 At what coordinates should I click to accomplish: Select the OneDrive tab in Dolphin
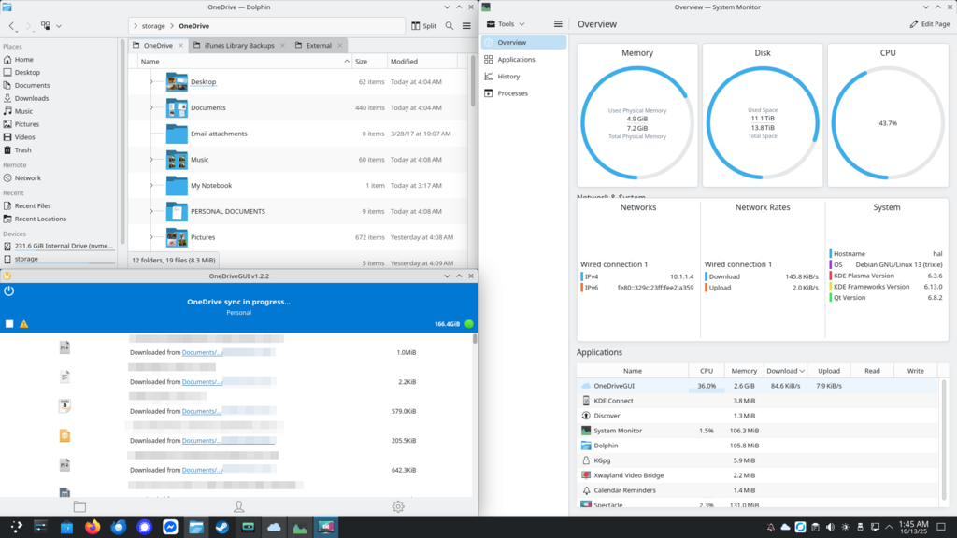point(157,45)
